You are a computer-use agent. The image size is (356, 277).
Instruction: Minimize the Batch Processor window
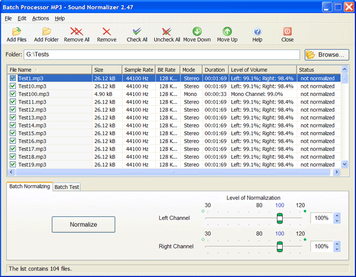(x=326, y=7)
